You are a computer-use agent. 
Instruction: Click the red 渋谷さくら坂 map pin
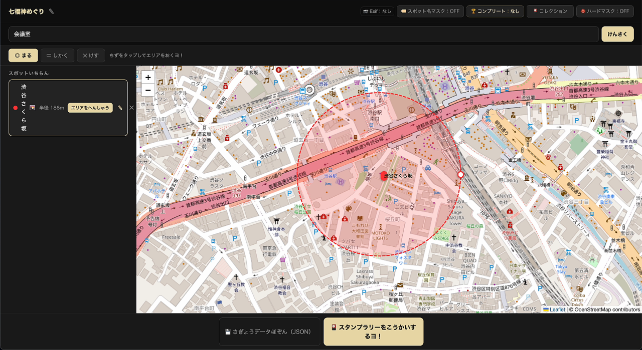(x=384, y=175)
